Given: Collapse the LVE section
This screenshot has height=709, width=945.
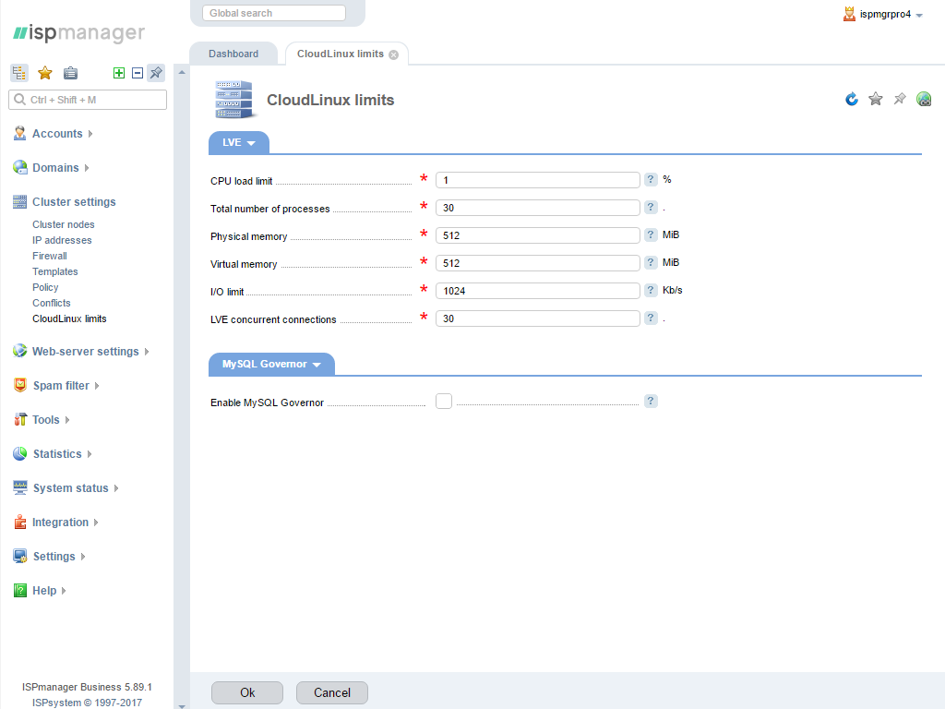Looking at the screenshot, I should pos(239,143).
